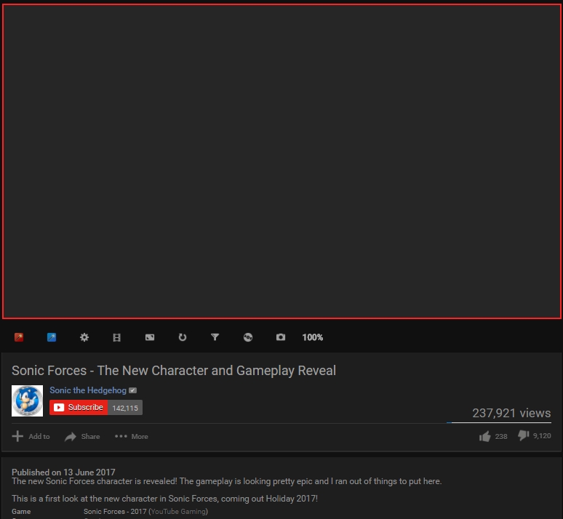Click the Share label
The height and width of the screenshot is (519, 563).
pyautogui.click(x=90, y=436)
